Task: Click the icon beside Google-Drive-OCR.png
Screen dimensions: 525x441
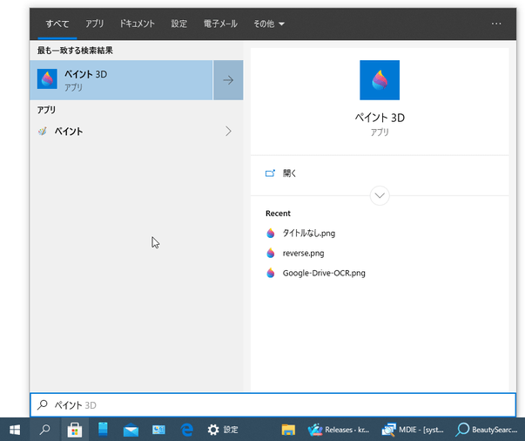Action: coord(271,273)
